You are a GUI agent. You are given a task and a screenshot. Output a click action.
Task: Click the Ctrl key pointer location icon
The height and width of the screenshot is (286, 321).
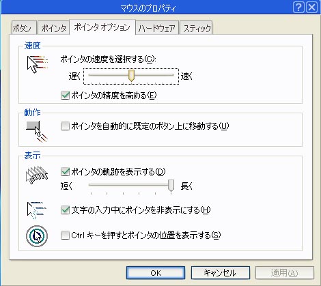click(37, 235)
